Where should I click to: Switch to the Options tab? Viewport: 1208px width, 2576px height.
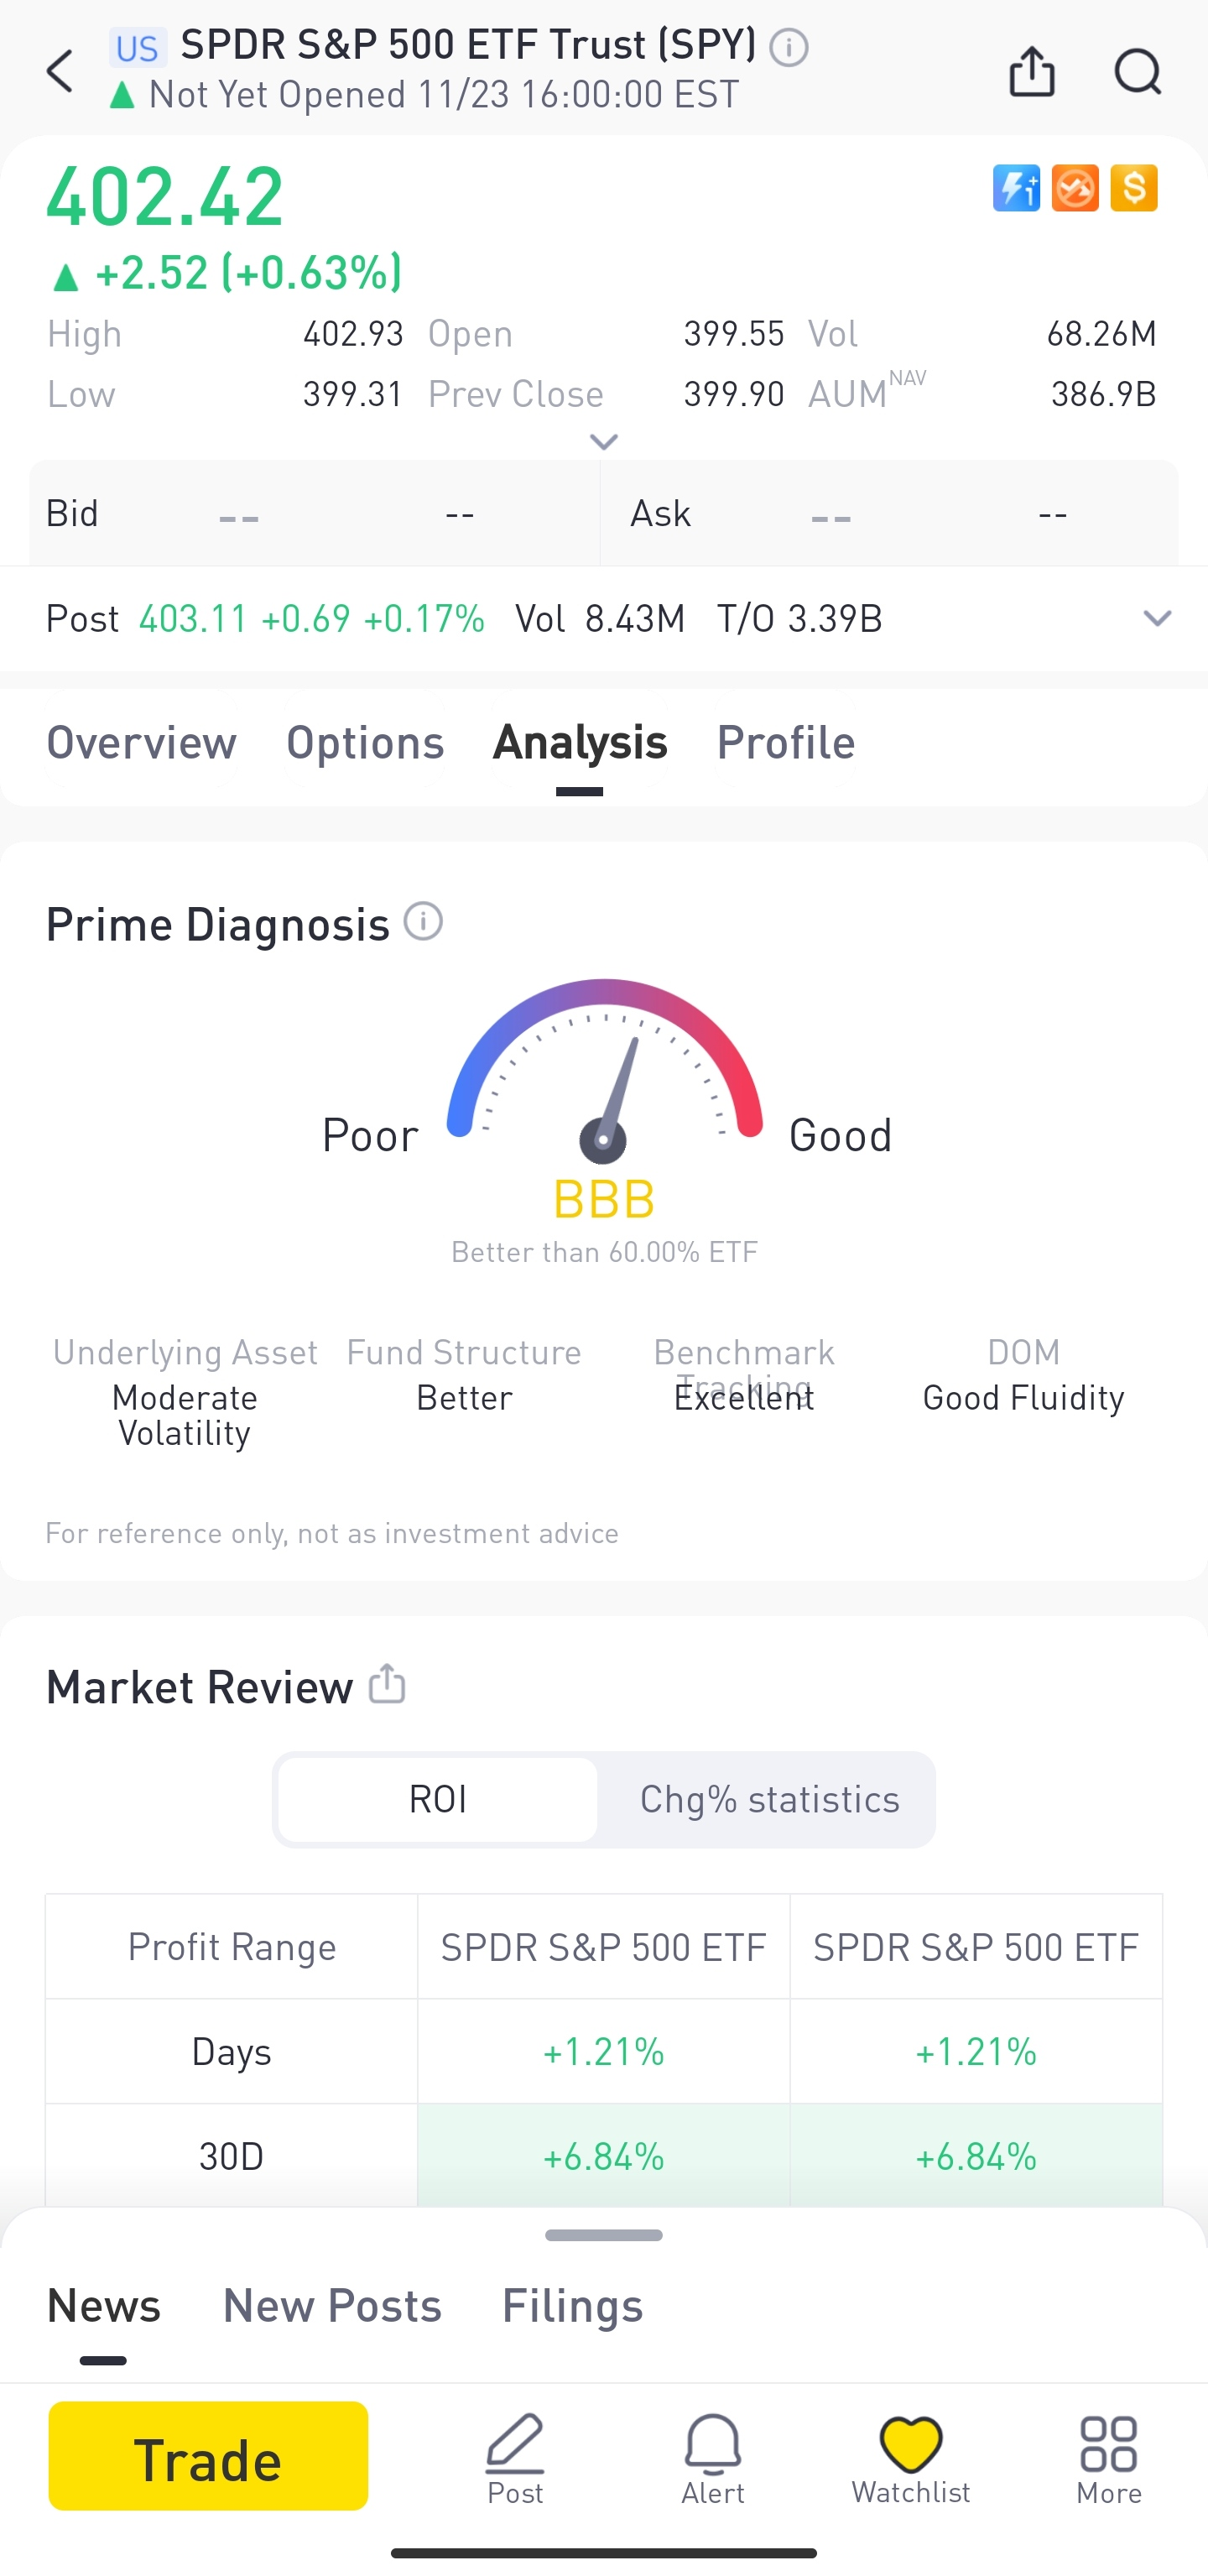[365, 742]
